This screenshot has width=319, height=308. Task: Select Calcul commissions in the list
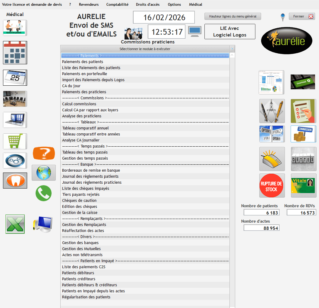(79, 104)
